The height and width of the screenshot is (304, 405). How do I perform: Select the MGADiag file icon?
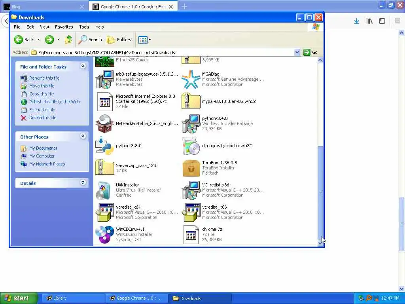tap(191, 79)
